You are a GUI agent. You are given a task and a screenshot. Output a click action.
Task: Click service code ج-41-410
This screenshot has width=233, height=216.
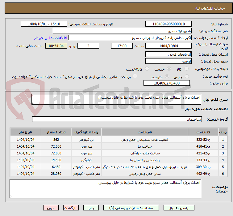pyautogui.click(x=203, y=146)
